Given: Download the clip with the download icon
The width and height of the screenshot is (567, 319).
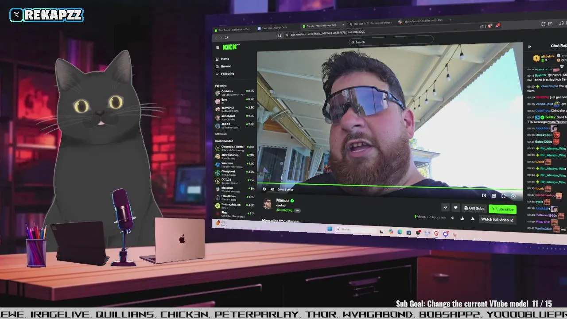Looking at the screenshot, I should coord(462,218).
